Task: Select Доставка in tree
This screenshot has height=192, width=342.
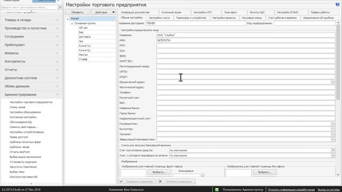Action: pyautogui.click(x=97, y=37)
